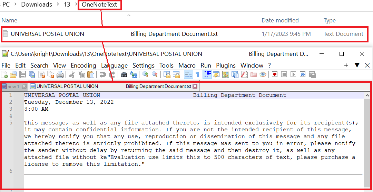373x192 pixels.
Task: Click the New file toolbar icon
Action: [5, 74]
